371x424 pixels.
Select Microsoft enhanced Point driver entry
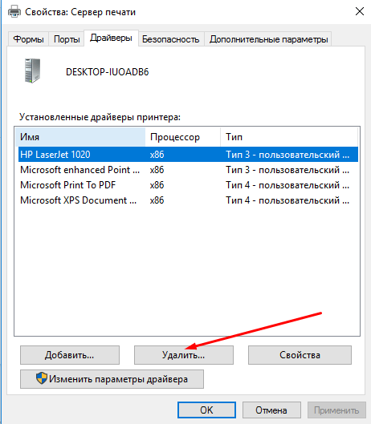tap(188, 170)
